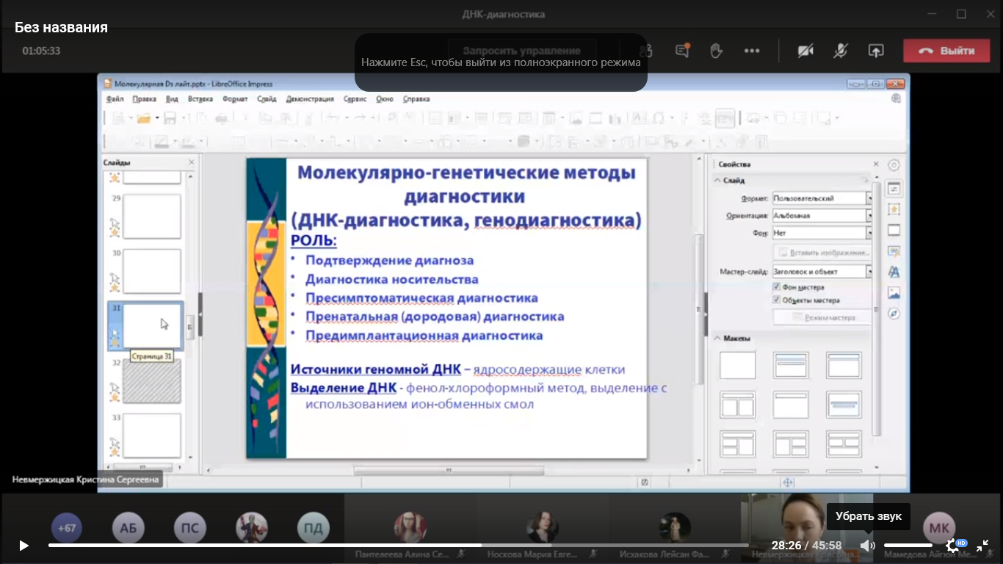Click the red Выйти leave button
Screen dimensions: 1003x564
(x=946, y=51)
